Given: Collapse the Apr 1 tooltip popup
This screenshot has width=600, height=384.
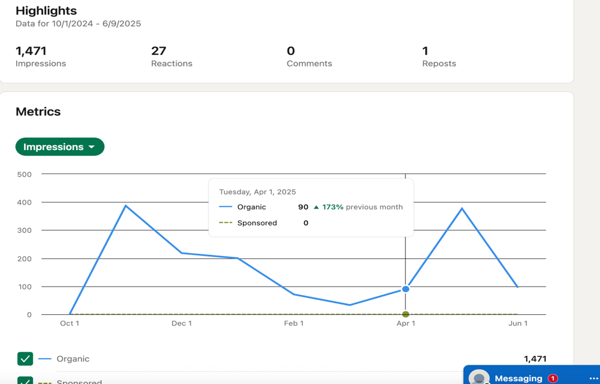Looking at the screenshot, I should (x=310, y=208).
